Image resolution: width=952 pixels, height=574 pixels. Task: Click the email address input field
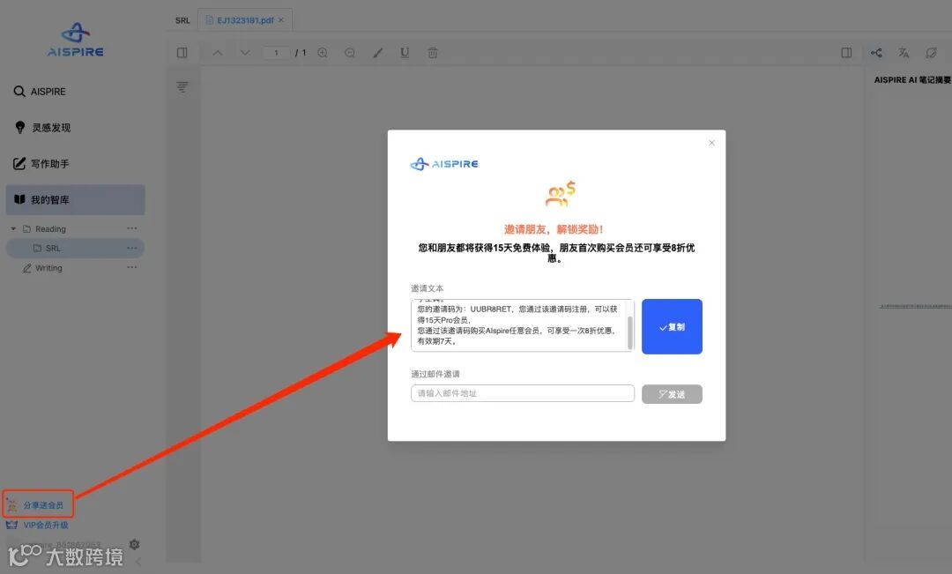(523, 393)
